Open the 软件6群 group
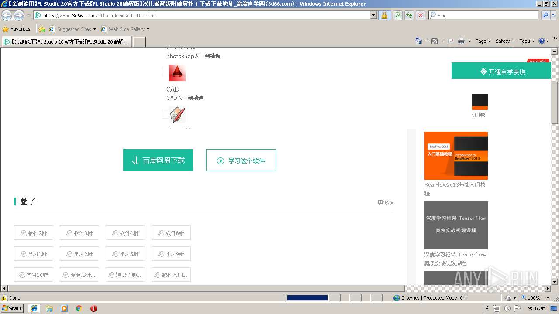Viewport: 559px width, 314px height. (x=171, y=233)
